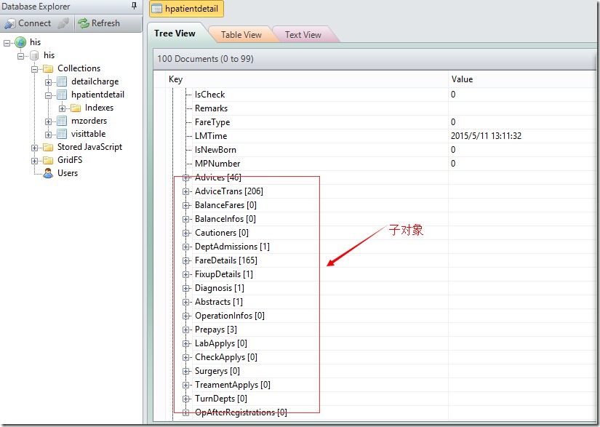The image size is (600, 427).
Task: Click the Value column header
Action: point(462,79)
